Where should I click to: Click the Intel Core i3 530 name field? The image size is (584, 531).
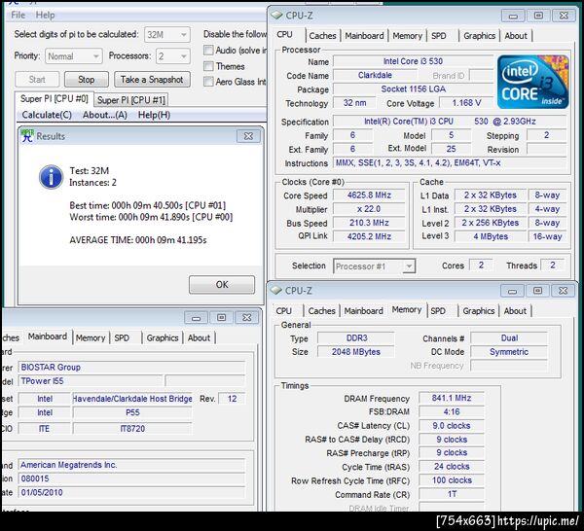[x=413, y=61]
